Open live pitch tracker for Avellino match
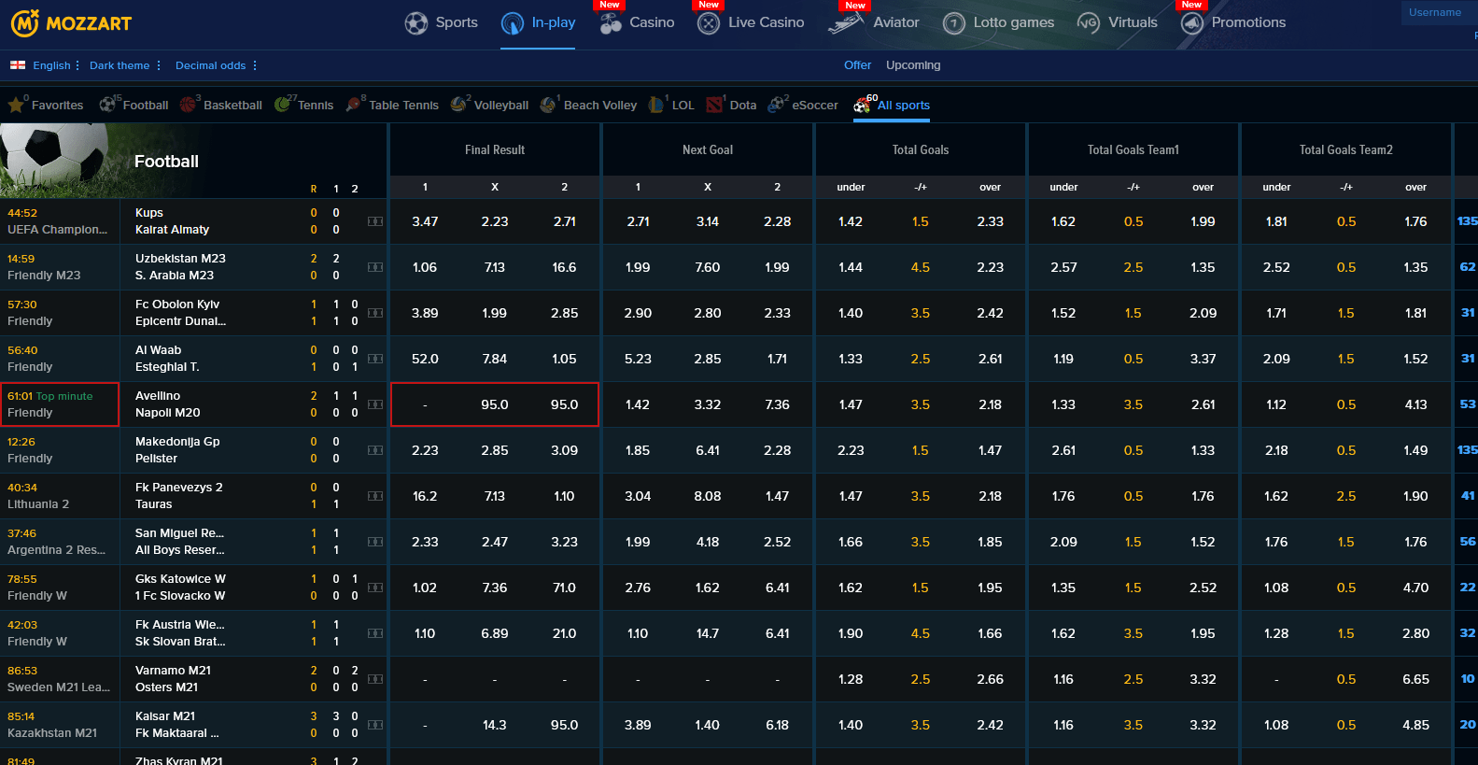 [x=375, y=404]
